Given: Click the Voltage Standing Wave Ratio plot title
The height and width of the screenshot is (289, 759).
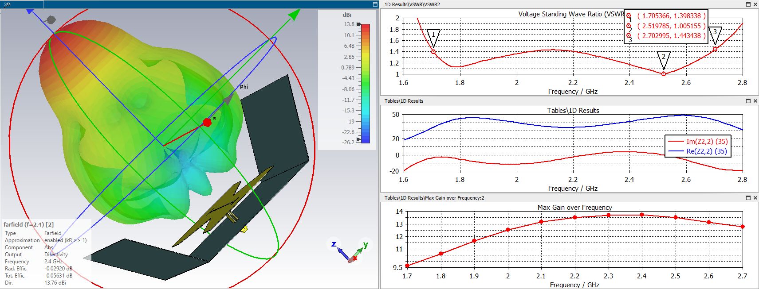Looking at the screenshot, I should click(571, 14).
